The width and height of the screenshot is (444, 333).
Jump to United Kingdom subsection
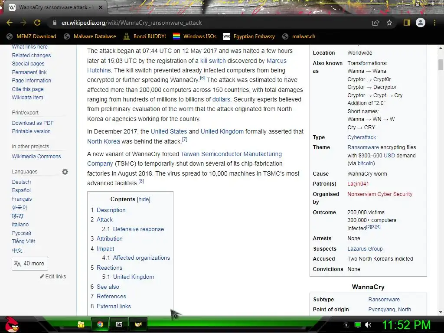click(x=134, y=277)
